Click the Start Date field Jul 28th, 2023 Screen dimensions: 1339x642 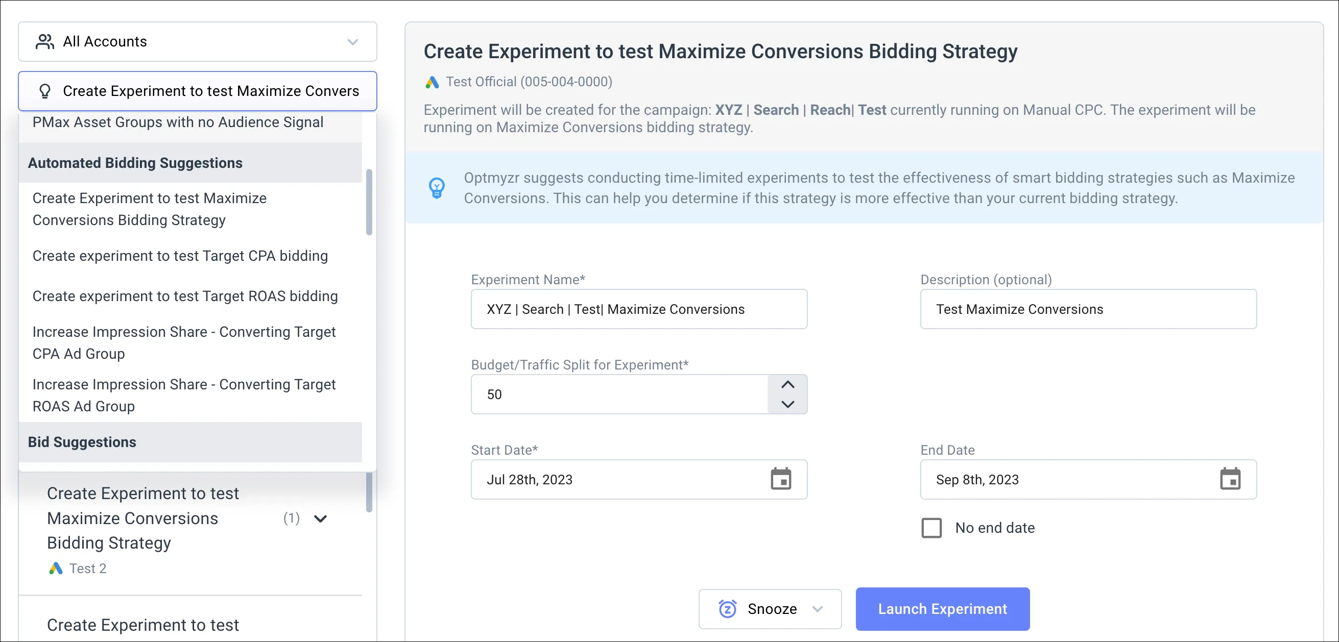(x=639, y=479)
